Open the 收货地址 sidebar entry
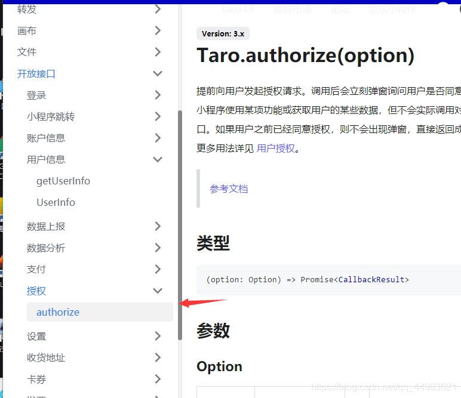 coord(46,358)
